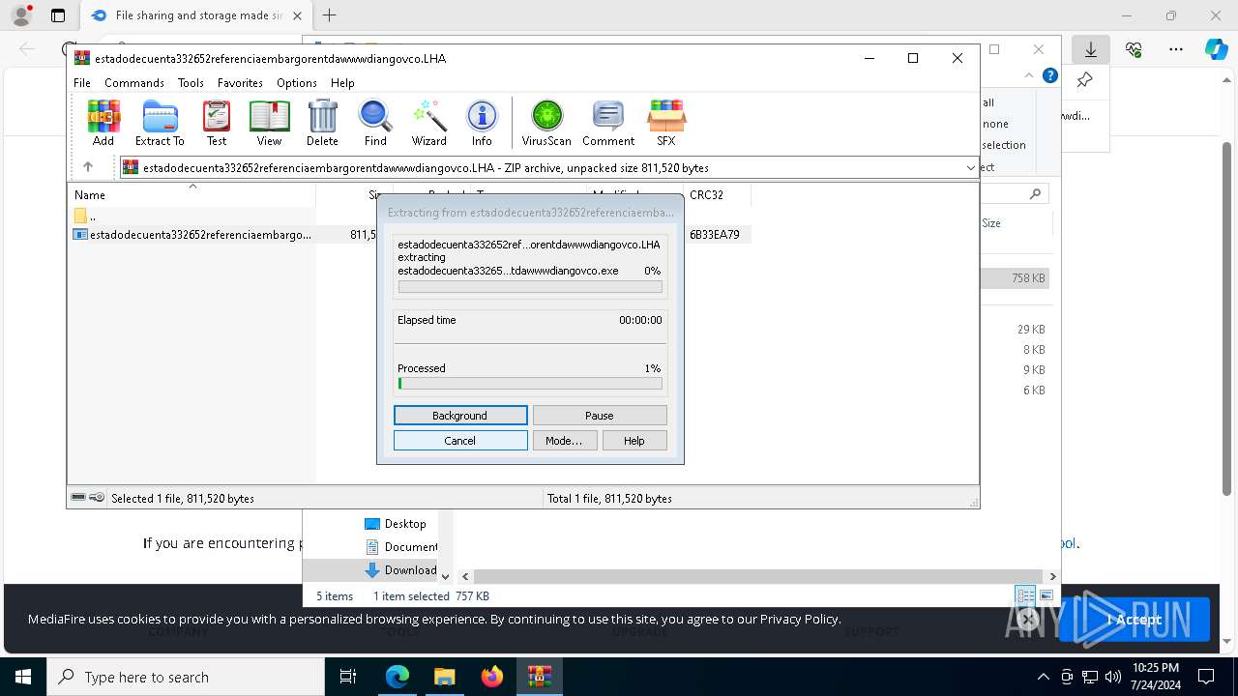Switch Explorer to details view
This screenshot has width=1238, height=696.
point(1025,595)
